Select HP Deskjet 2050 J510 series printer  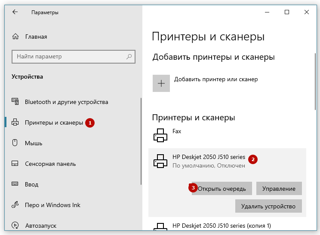(209, 157)
